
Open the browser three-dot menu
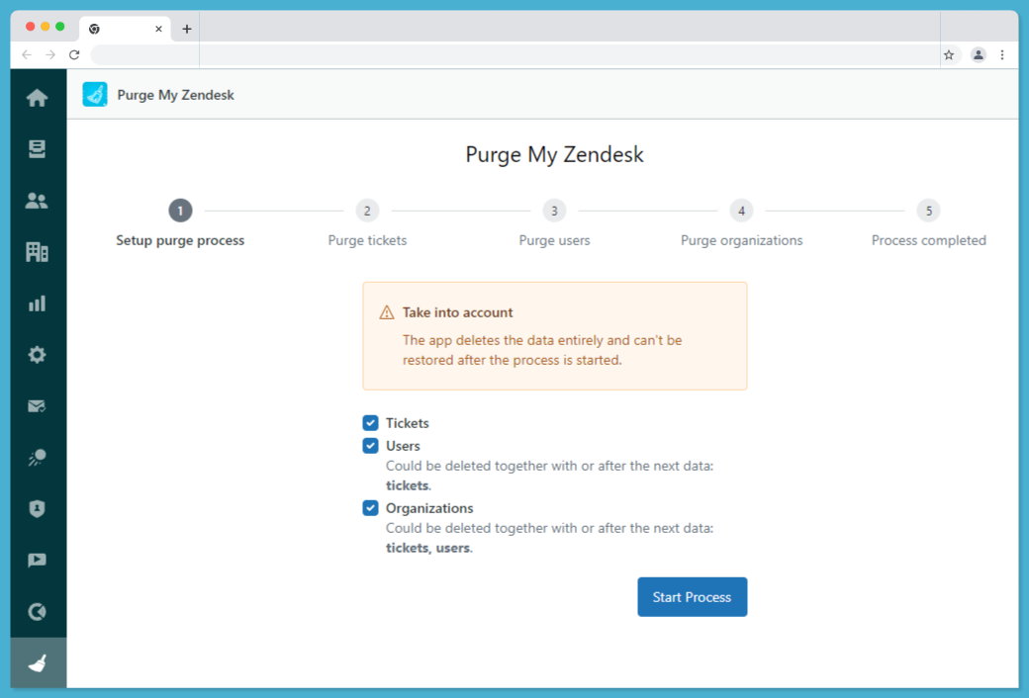1002,55
